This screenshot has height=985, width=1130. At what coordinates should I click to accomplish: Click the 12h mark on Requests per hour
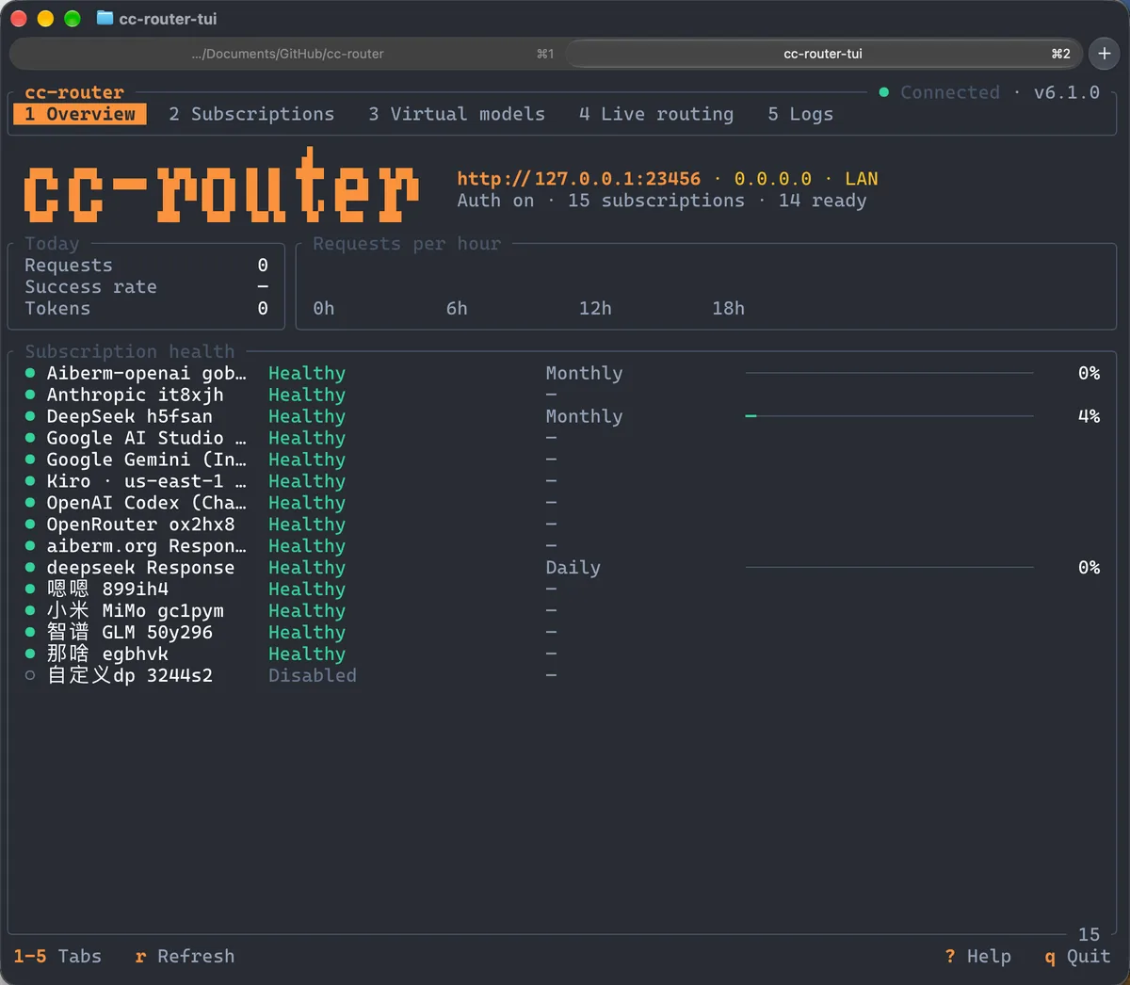595,309
